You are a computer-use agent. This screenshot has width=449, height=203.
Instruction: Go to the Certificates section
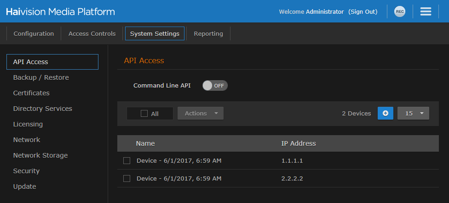tap(31, 93)
